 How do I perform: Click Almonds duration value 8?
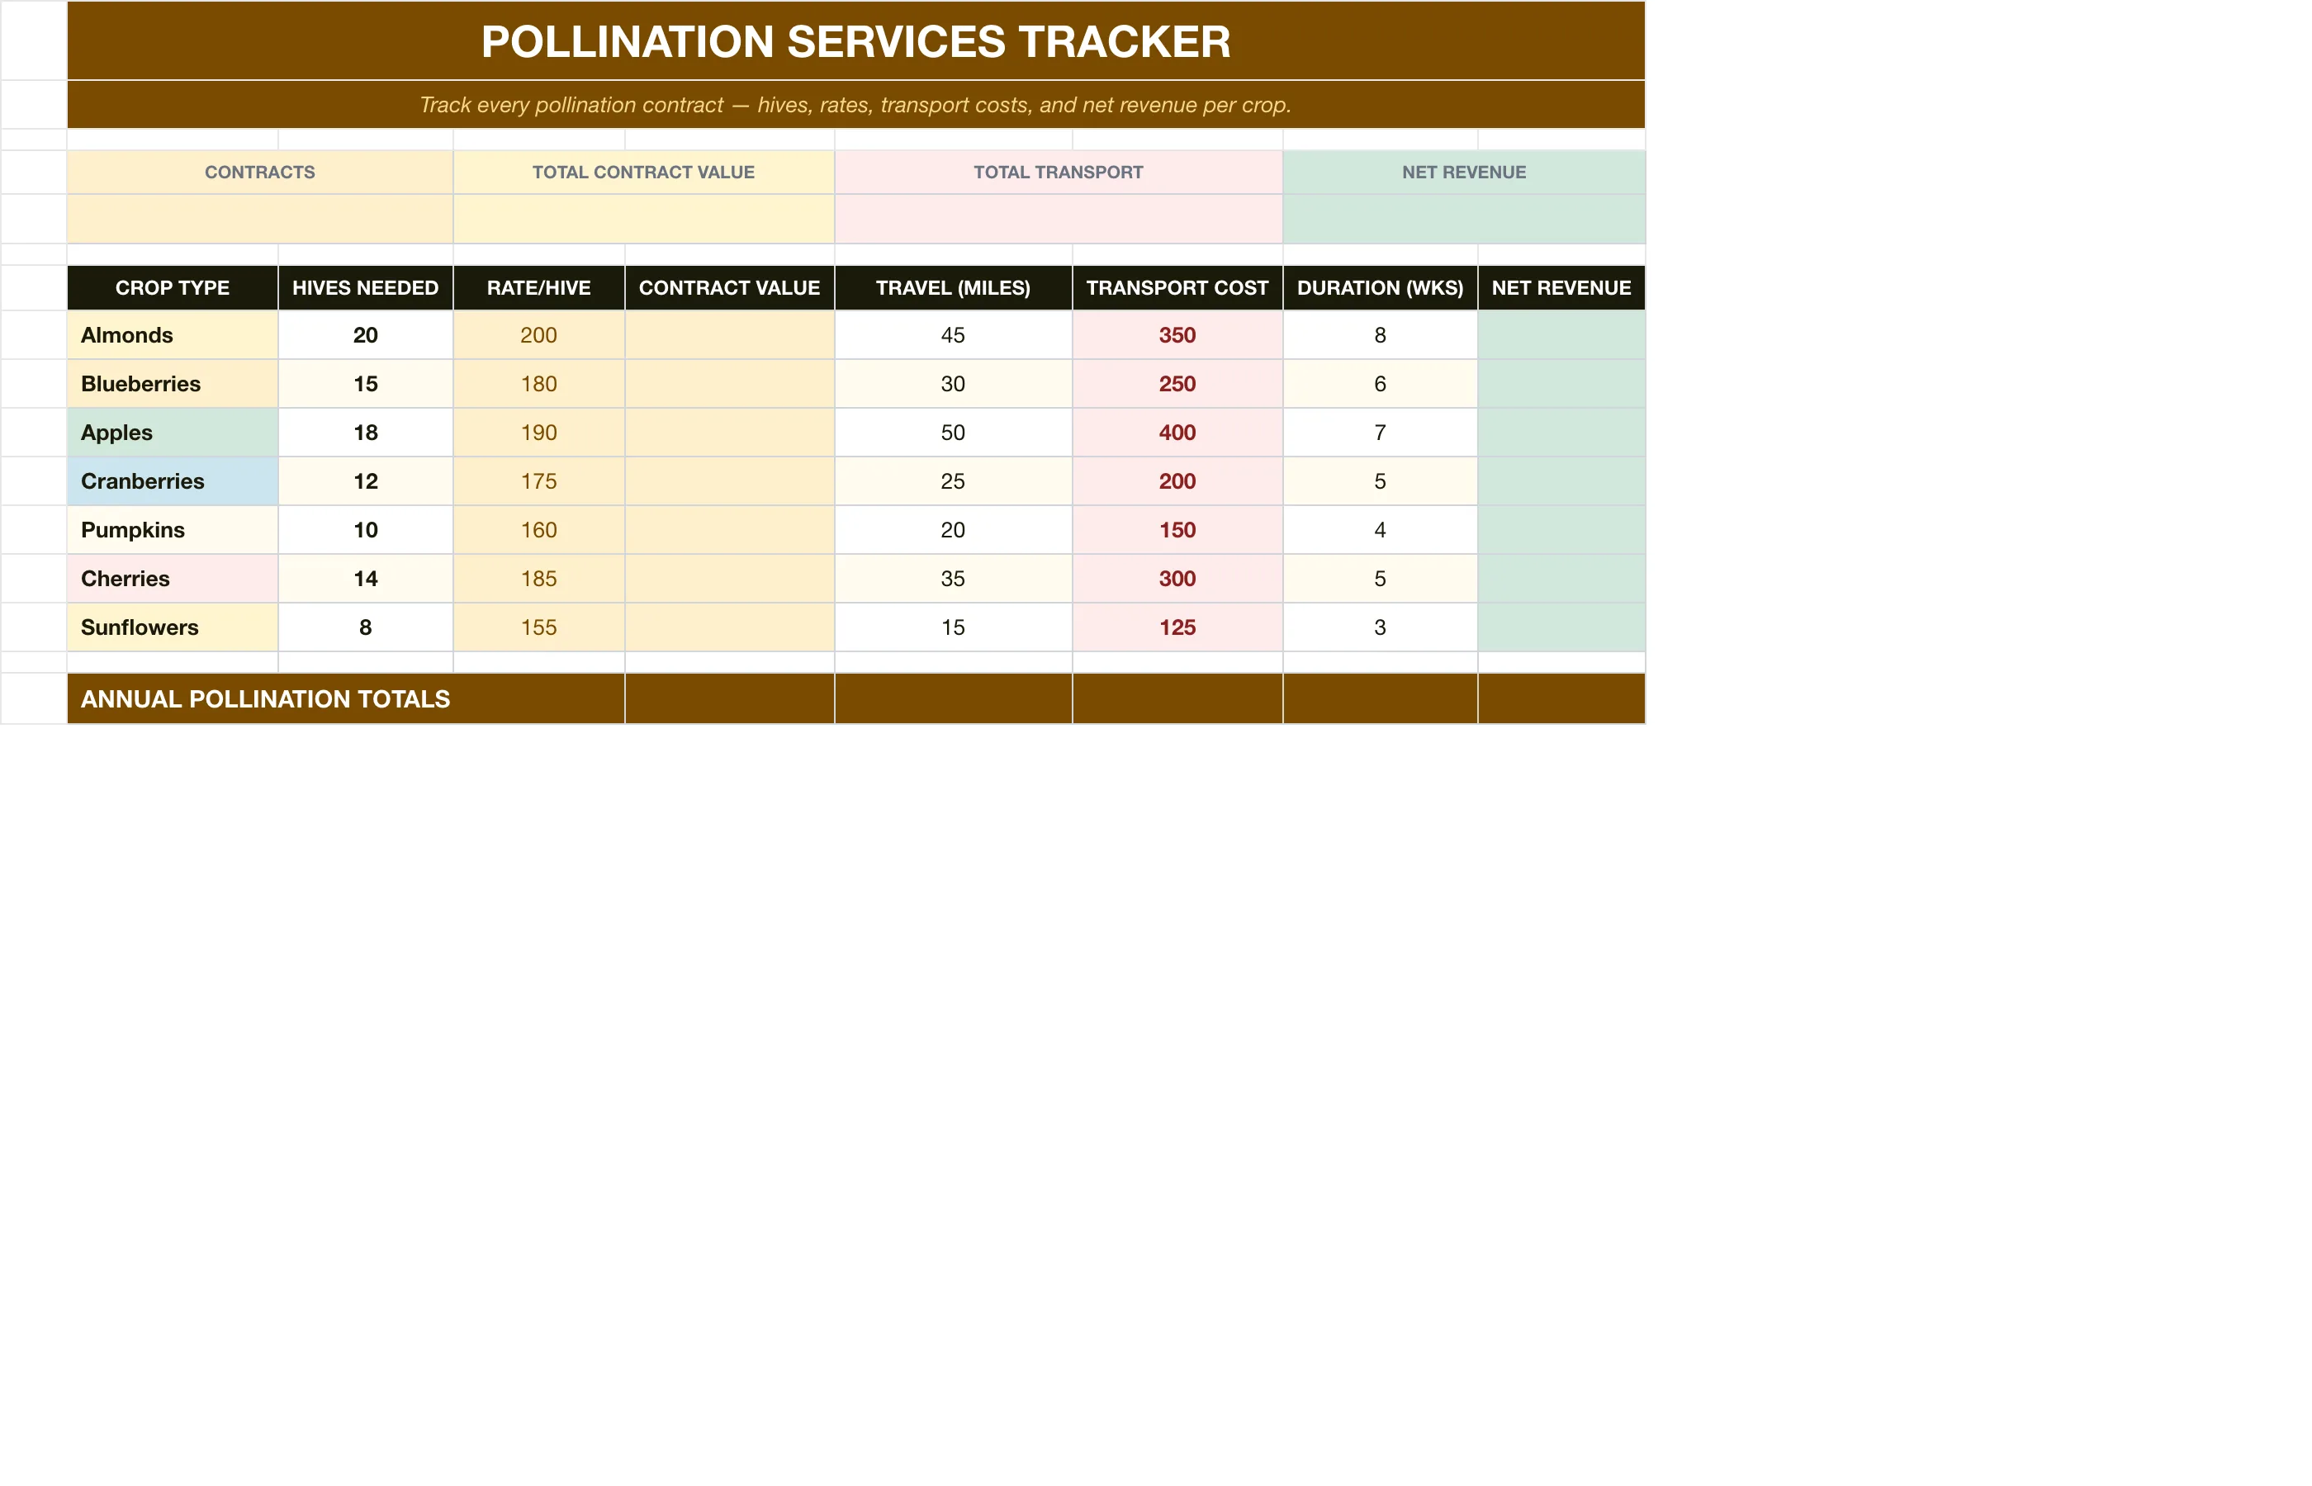pos(1380,335)
